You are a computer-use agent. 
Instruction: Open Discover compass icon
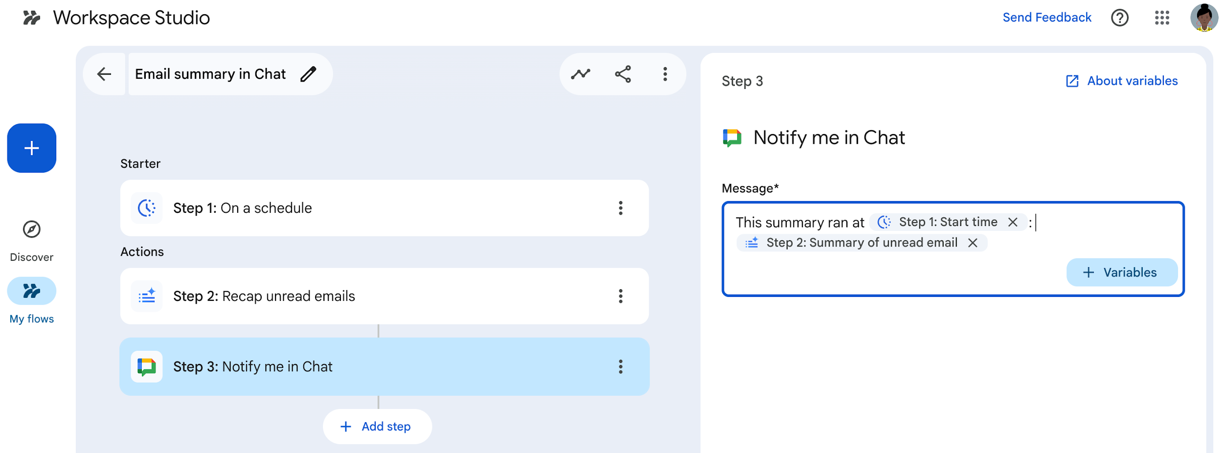pos(32,229)
